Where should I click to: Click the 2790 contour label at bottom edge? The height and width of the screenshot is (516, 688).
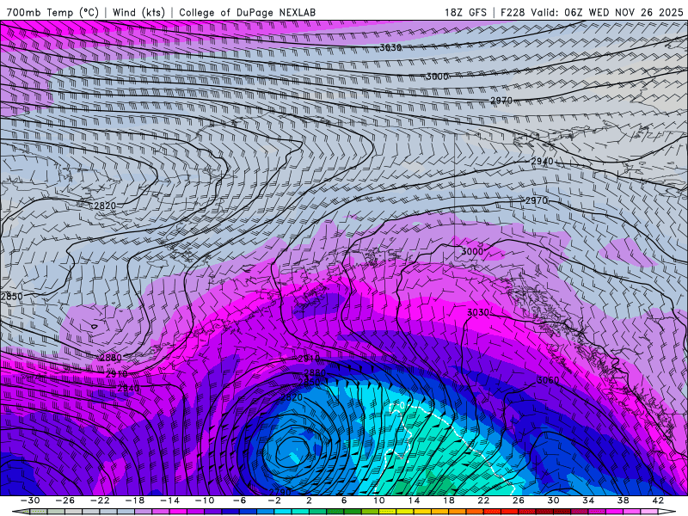coord(279,492)
